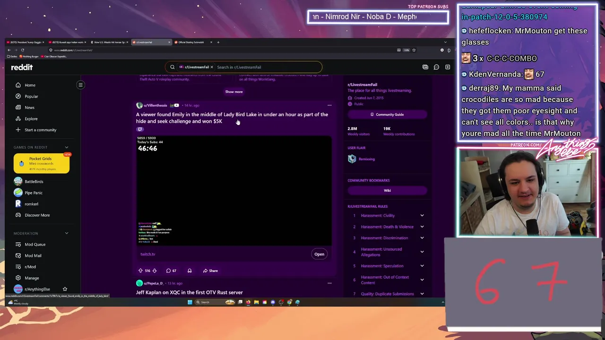Open more options for Villenthessis post
The image size is (605, 340).
[x=329, y=105]
